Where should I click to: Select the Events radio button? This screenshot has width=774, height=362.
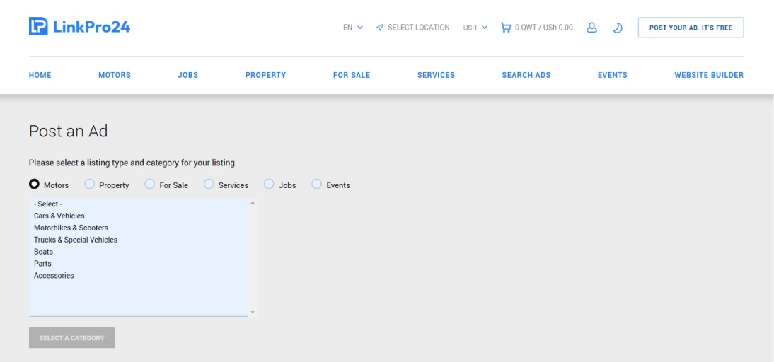click(x=317, y=185)
